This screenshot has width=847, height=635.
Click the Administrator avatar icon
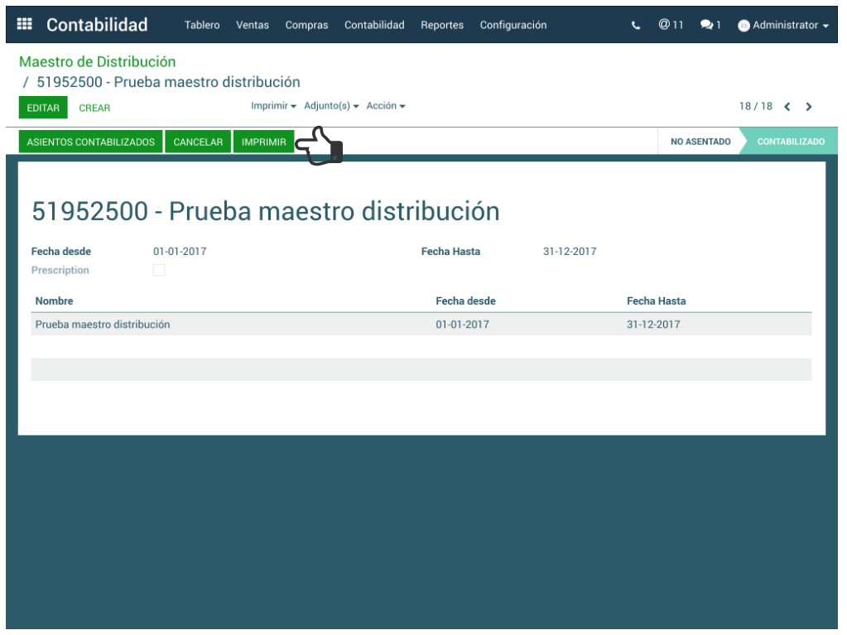point(744,26)
